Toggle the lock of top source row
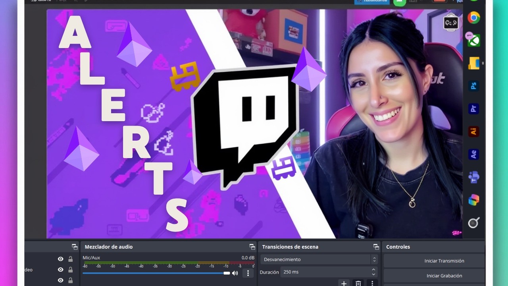 (x=71, y=259)
